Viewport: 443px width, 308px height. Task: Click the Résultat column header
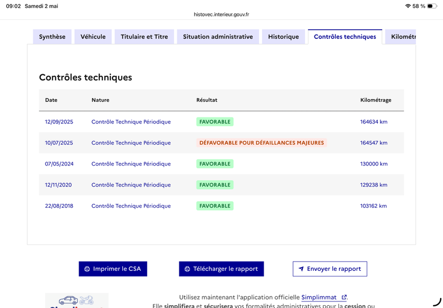207,100
